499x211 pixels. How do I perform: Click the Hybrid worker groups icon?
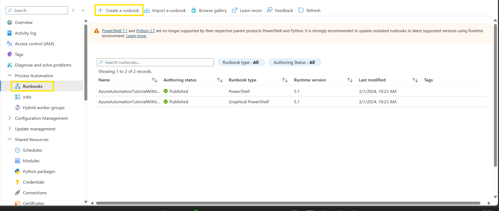[x=18, y=107]
